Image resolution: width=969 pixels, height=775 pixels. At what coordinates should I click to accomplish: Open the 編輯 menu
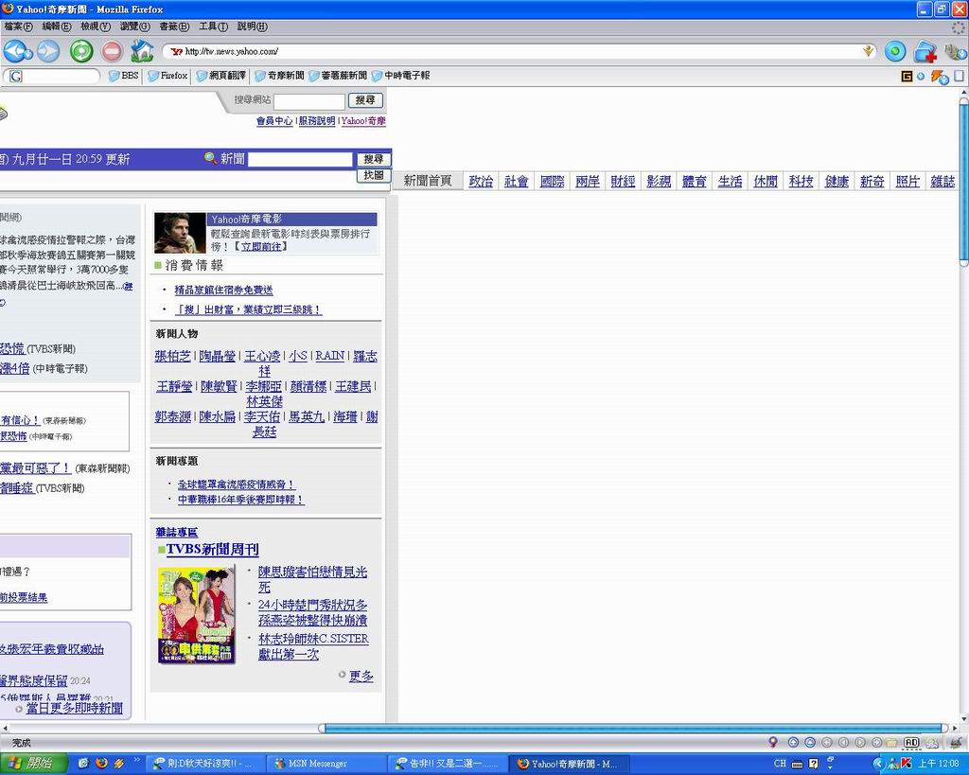click(x=56, y=26)
